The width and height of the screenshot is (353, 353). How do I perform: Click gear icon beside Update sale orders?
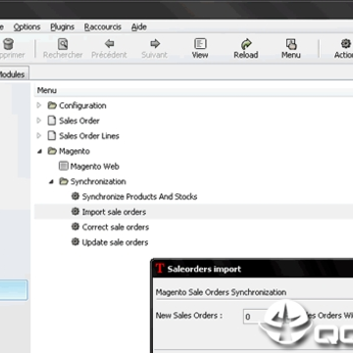pos(76,242)
